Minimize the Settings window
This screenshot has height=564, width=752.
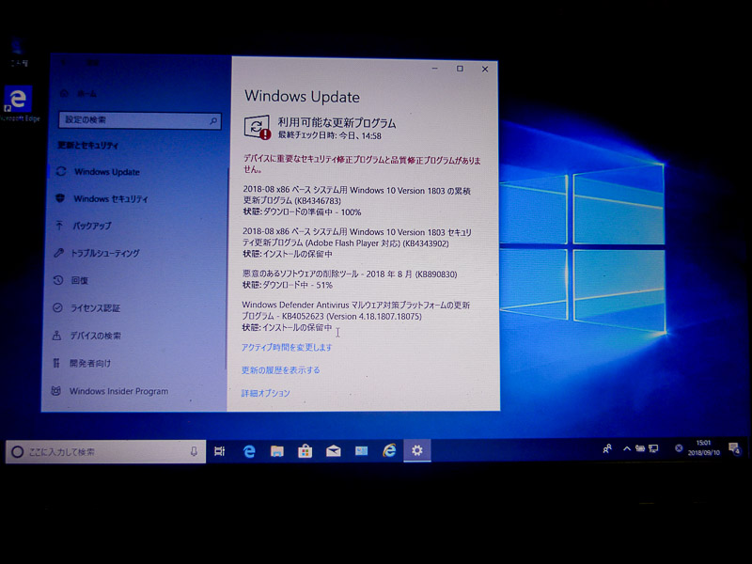434,69
